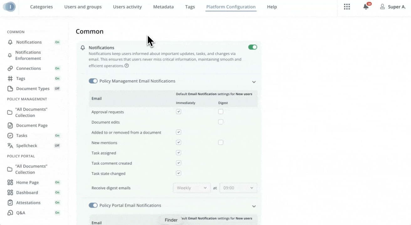The height and width of the screenshot is (225, 411).
Task: Click the notifications bell with red badge
Action: point(366,7)
